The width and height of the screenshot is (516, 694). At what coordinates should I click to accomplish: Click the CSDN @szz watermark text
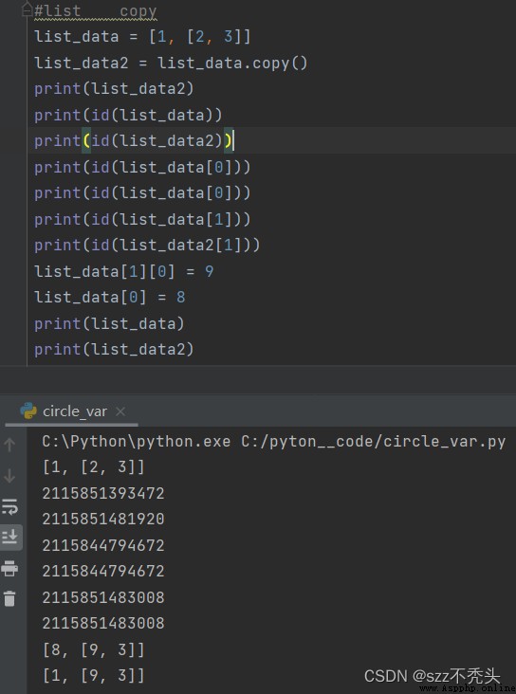tap(433, 676)
